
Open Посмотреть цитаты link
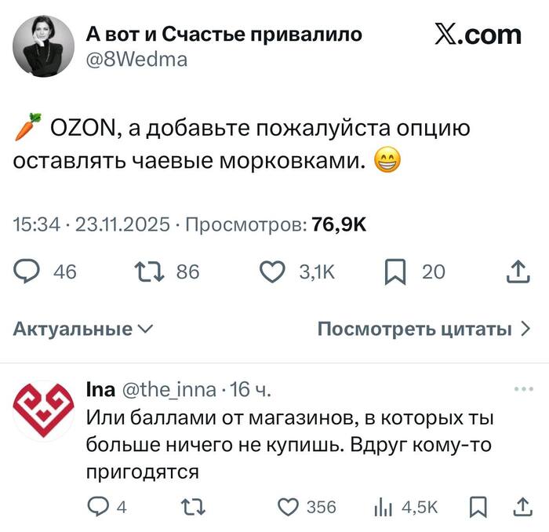[x=424, y=329]
